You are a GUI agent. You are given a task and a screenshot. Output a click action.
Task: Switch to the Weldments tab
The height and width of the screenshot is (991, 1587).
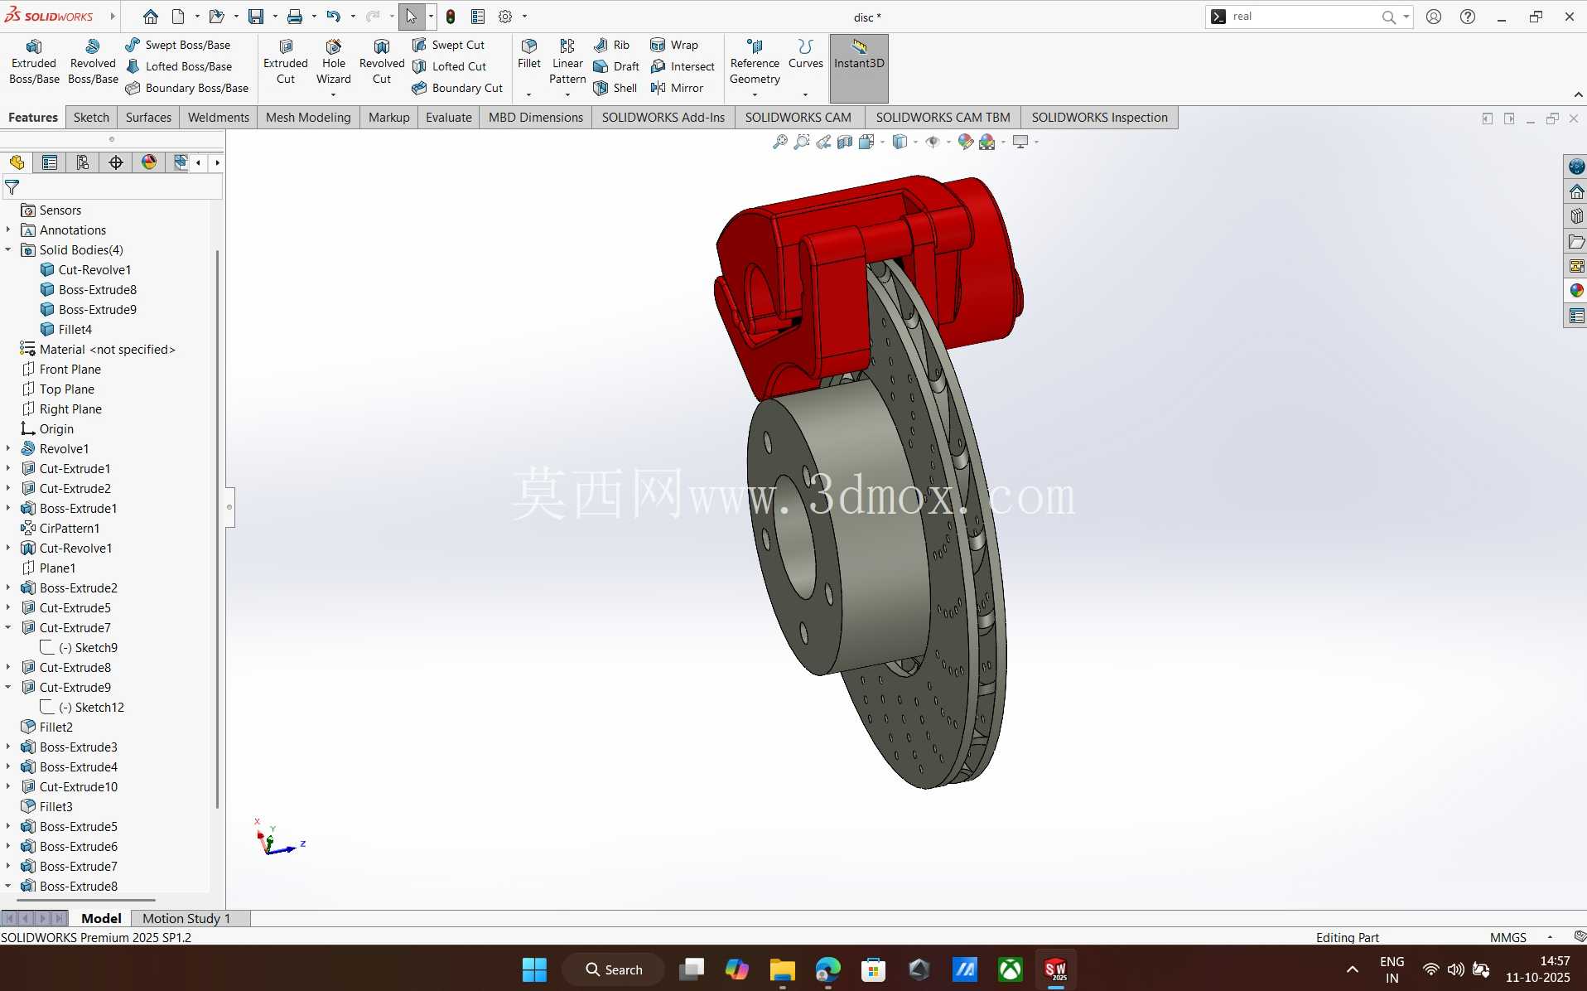coord(219,118)
